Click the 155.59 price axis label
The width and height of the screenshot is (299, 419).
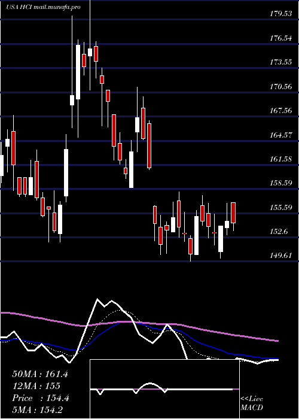280,207
